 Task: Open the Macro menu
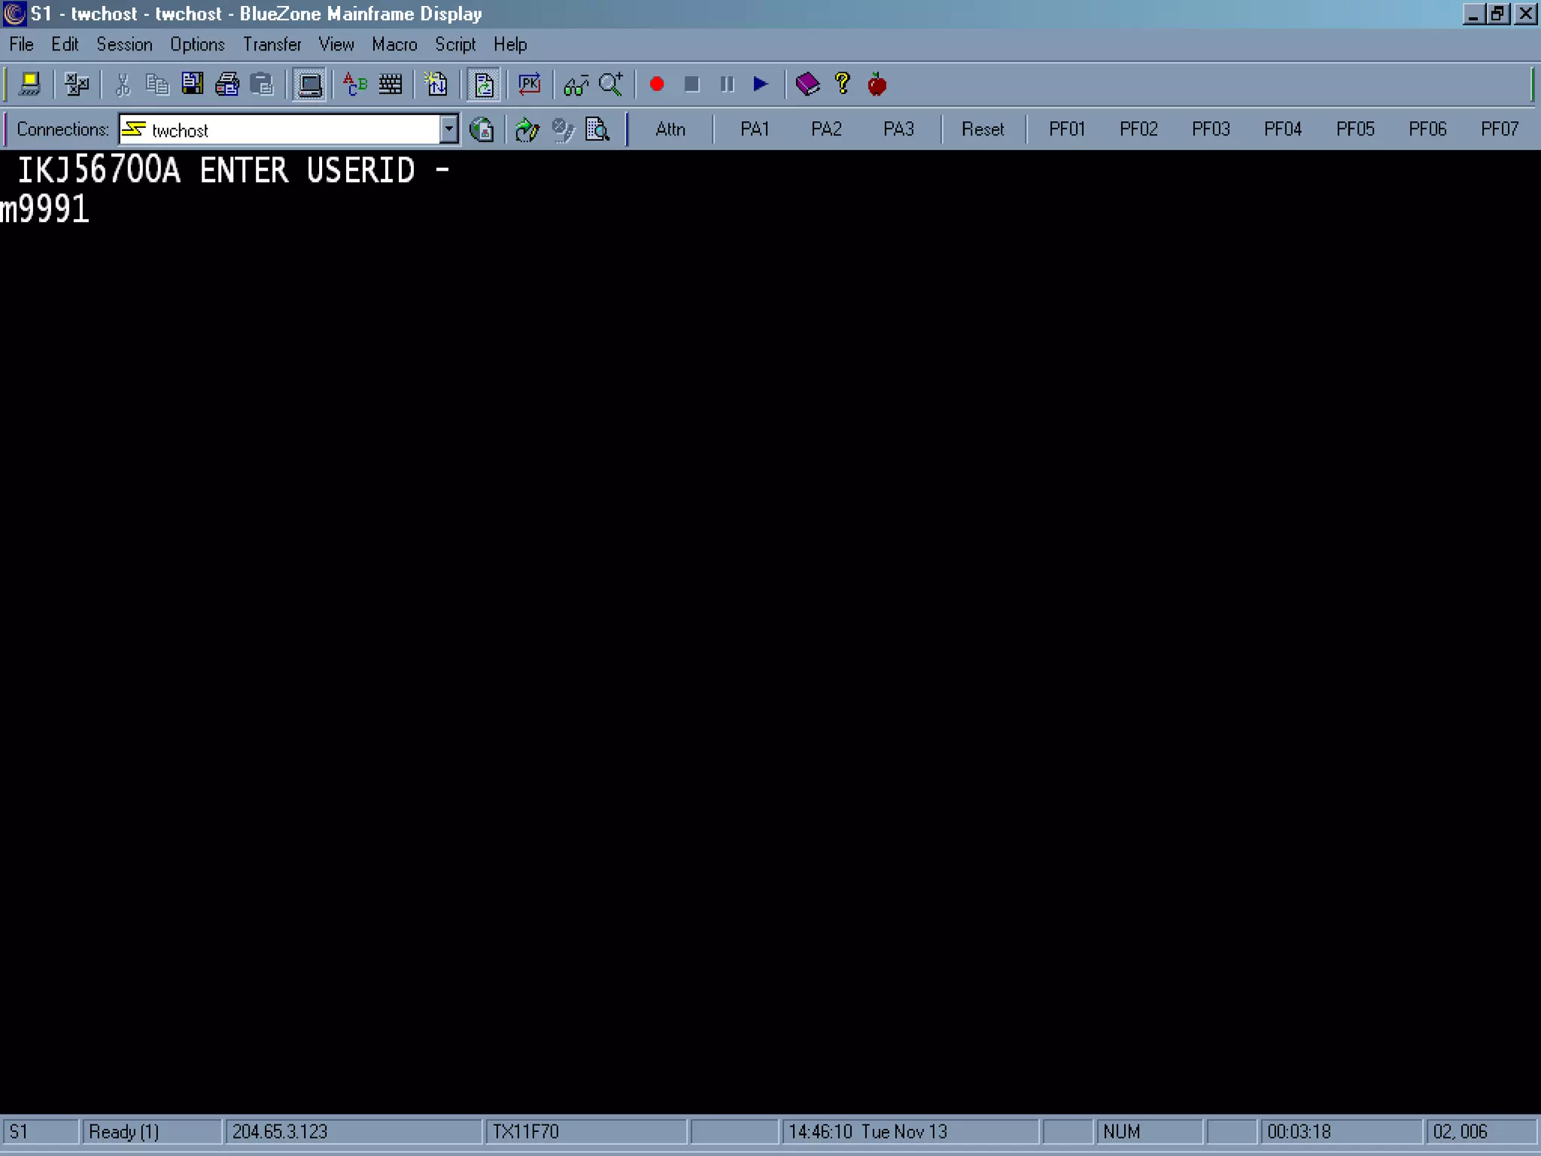(x=394, y=44)
